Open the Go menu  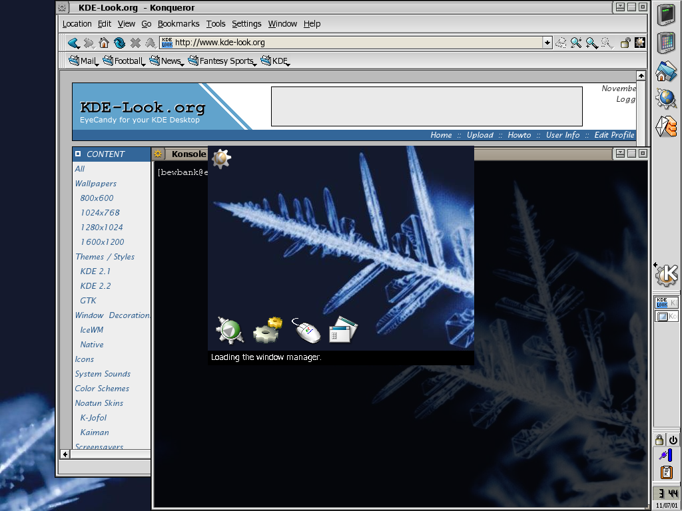147,24
